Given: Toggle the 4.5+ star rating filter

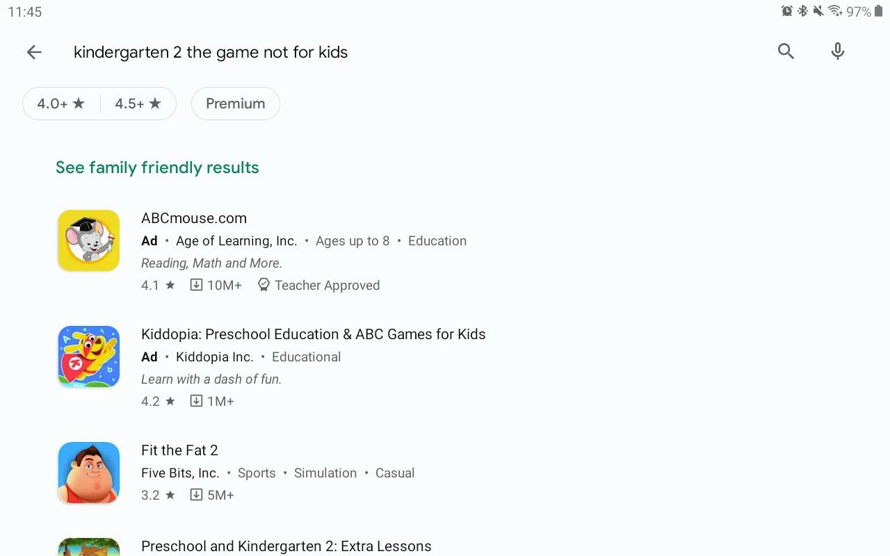Looking at the screenshot, I should click(138, 104).
